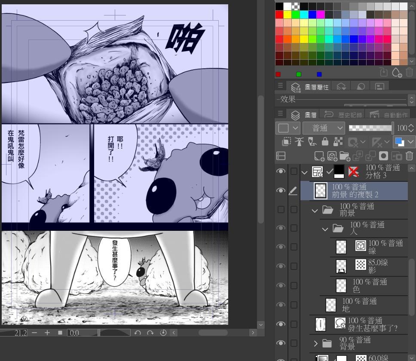This screenshot has height=361, width=416.
Task: Click the zoom in plus icon below canvas
Action: [47, 333]
